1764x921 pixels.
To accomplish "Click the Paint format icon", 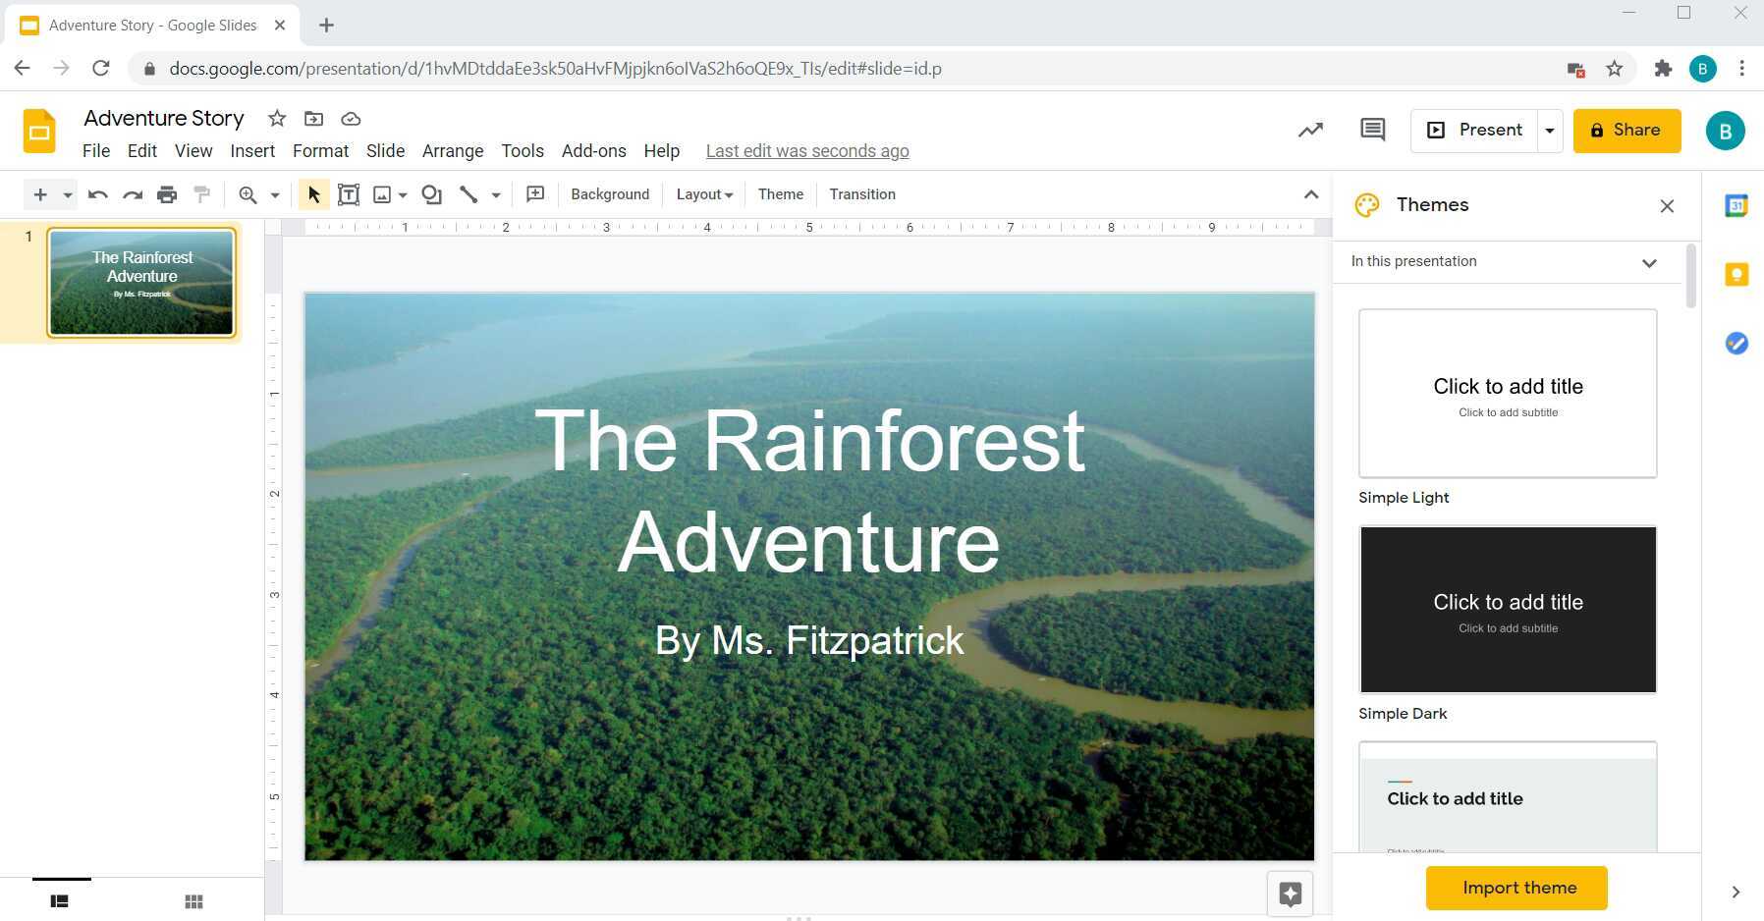I will (x=202, y=194).
